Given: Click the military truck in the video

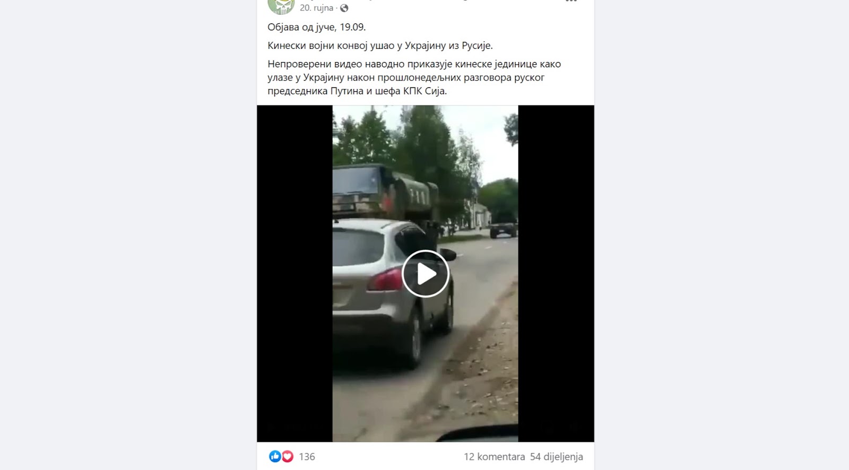Looking at the screenshot, I should point(385,192).
